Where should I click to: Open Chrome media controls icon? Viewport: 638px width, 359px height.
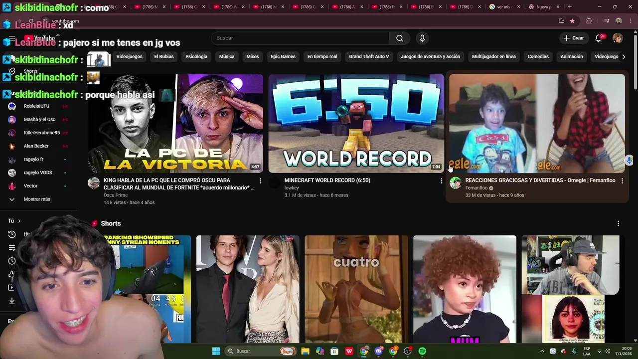[x=607, y=21]
